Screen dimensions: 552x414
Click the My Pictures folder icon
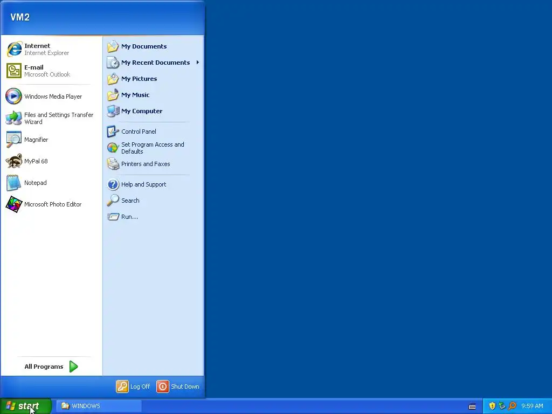[113, 79]
